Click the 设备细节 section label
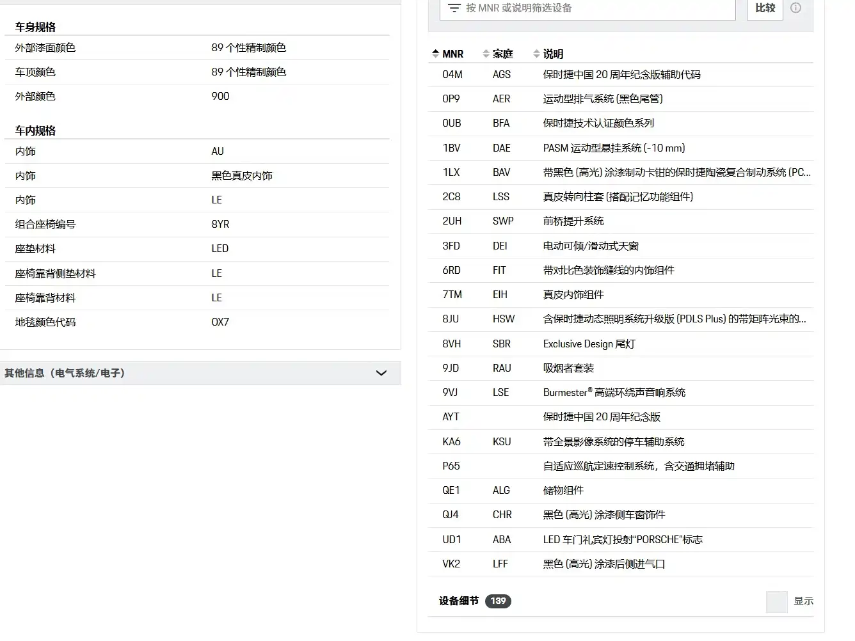This screenshot has height=641, width=855. [458, 601]
